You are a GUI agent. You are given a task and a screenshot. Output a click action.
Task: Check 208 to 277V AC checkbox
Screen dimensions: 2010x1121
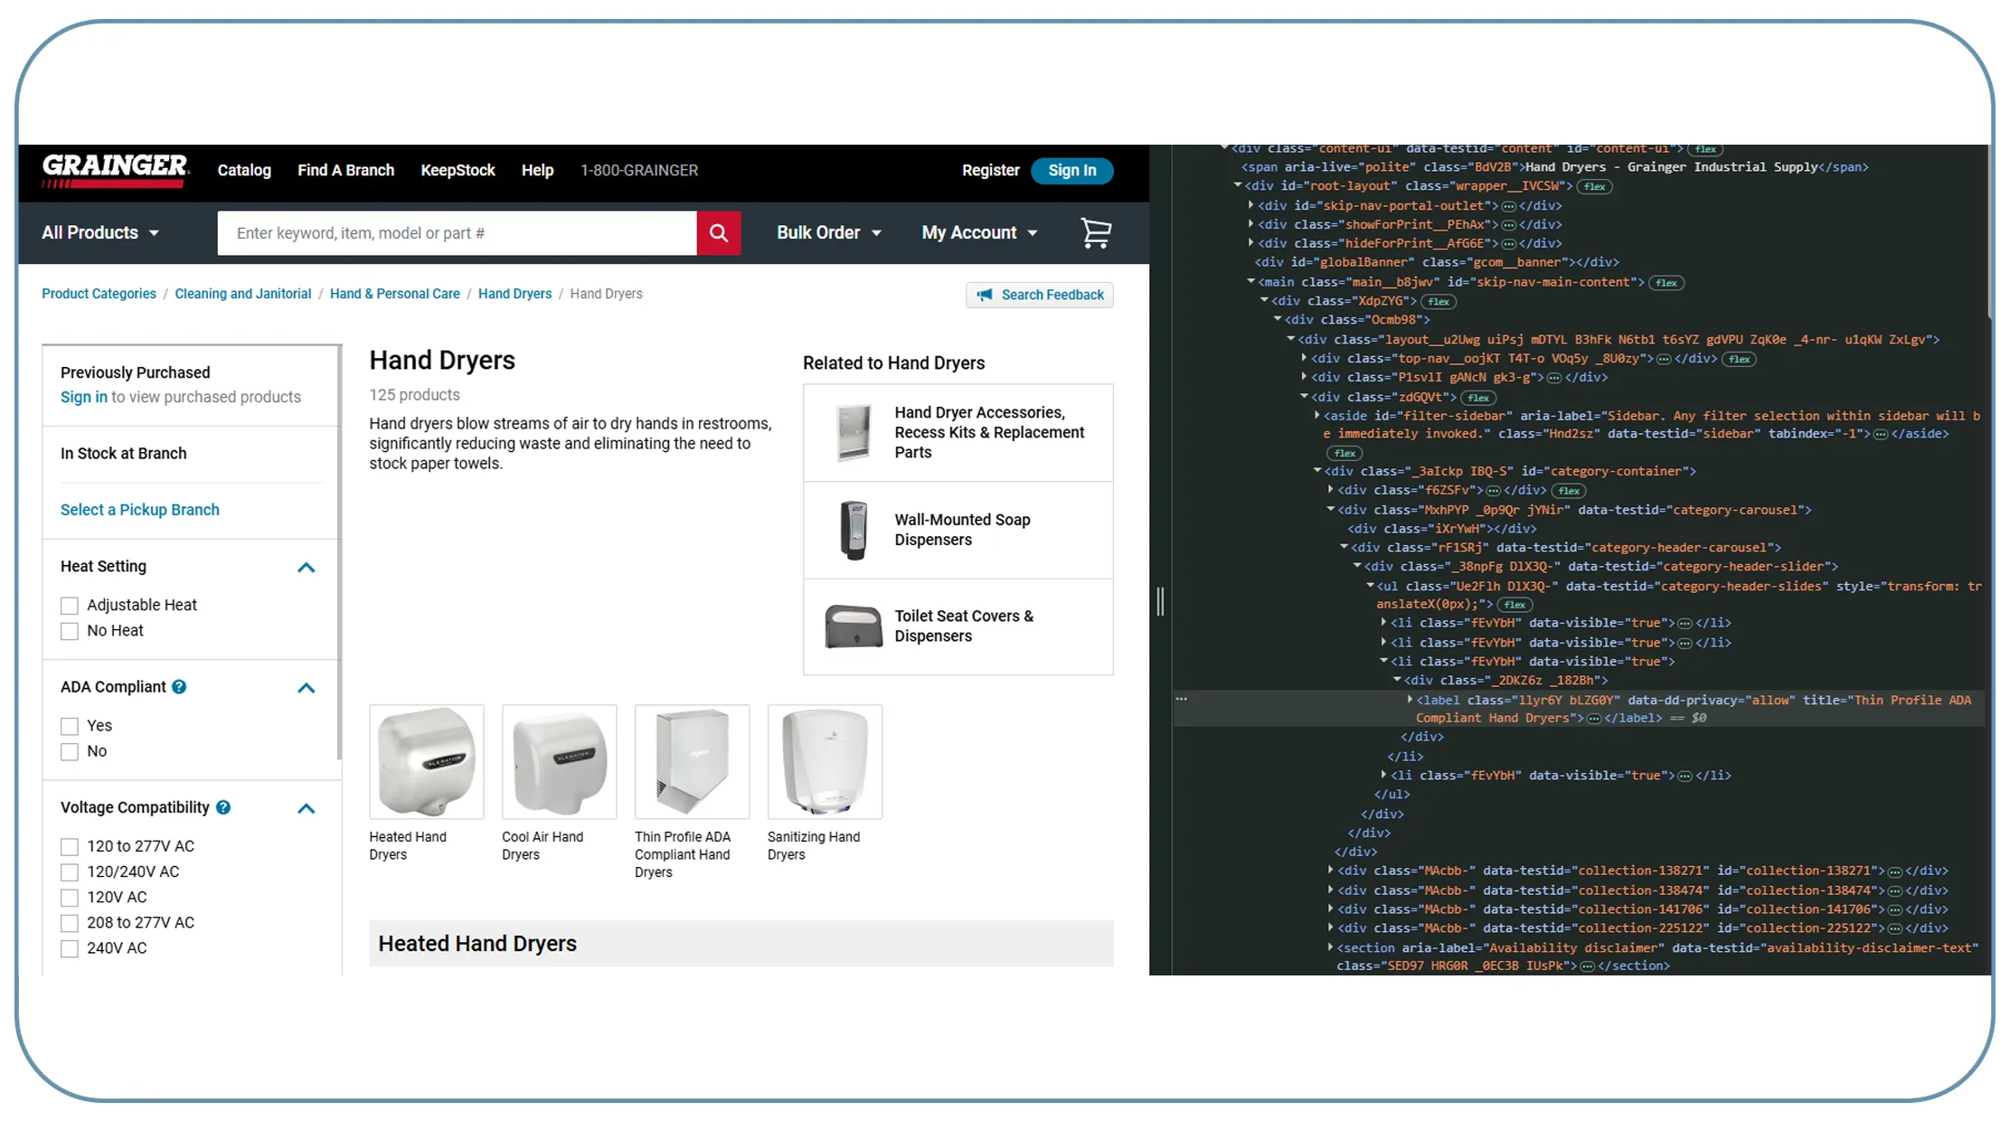tap(70, 923)
